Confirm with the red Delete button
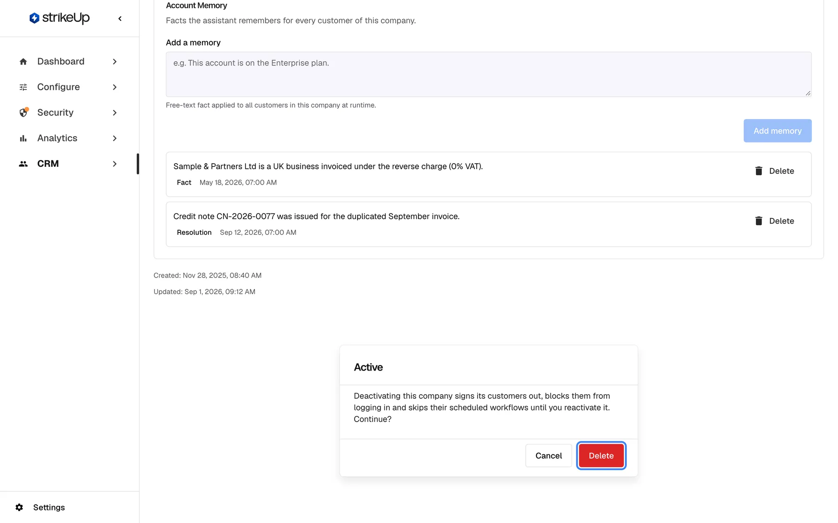838x523 pixels. pos(601,456)
